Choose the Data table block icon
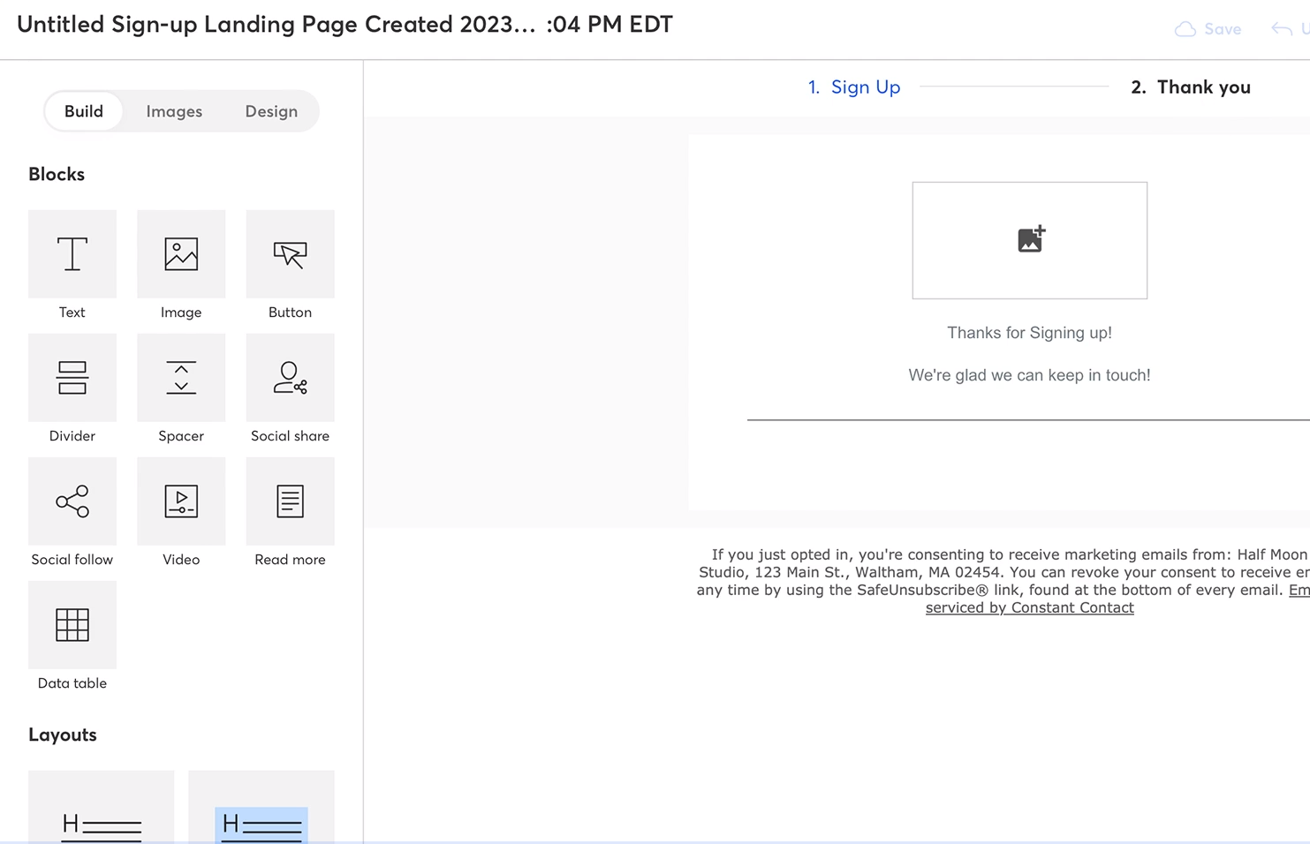The image size is (1310, 844). [72, 625]
